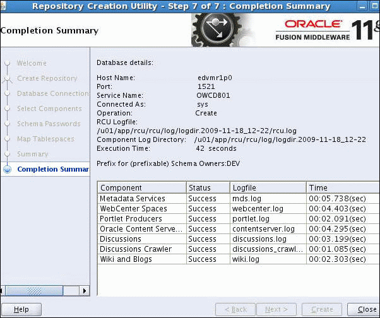Viewport: 380px width, 318px height.
Task: Click the Logfile column header
Action: click(268, 187)
